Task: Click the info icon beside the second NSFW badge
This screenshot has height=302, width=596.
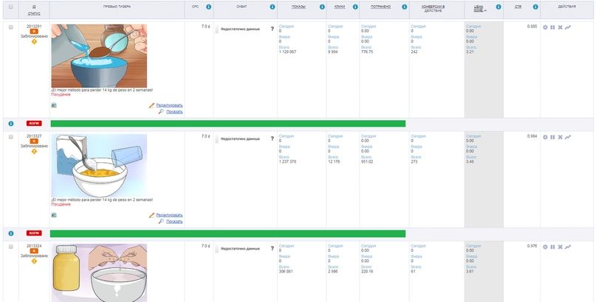Action: (11, 233)
